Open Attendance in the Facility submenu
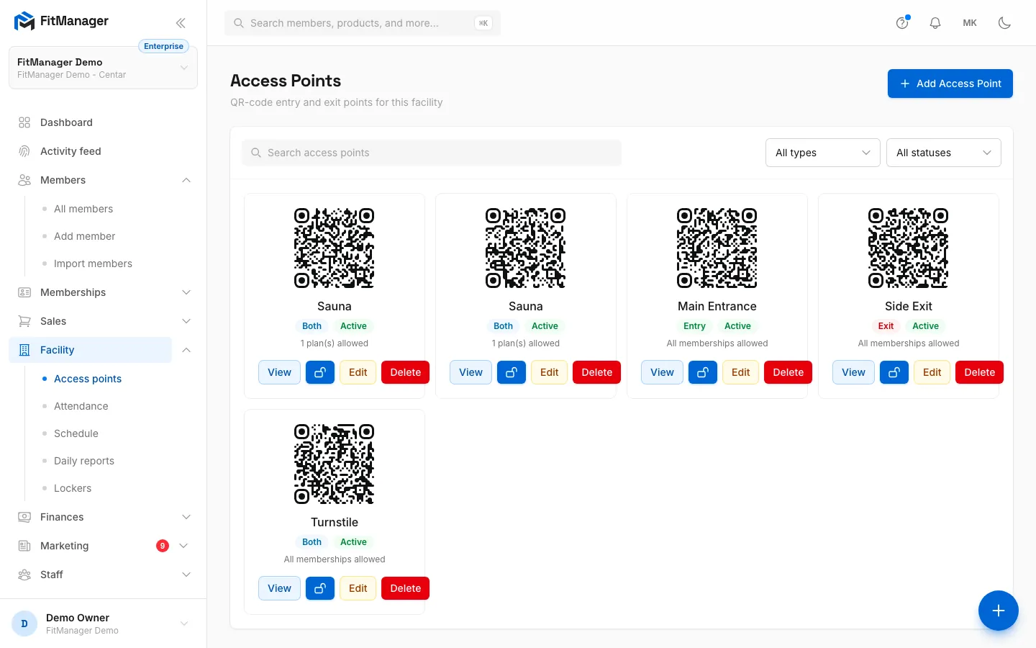The height and width of the screenshot is (648, 1036). click(81, 406)
